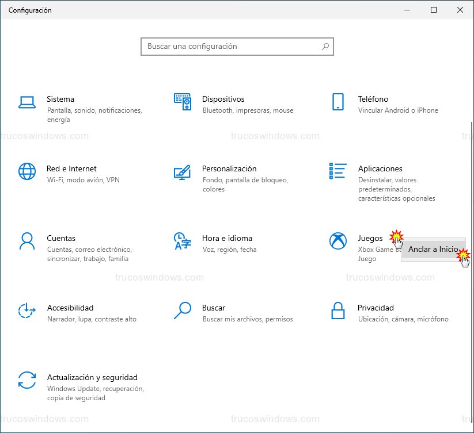Open the Privacidad settings title link
474x433 pixels.
click(376, 308)
